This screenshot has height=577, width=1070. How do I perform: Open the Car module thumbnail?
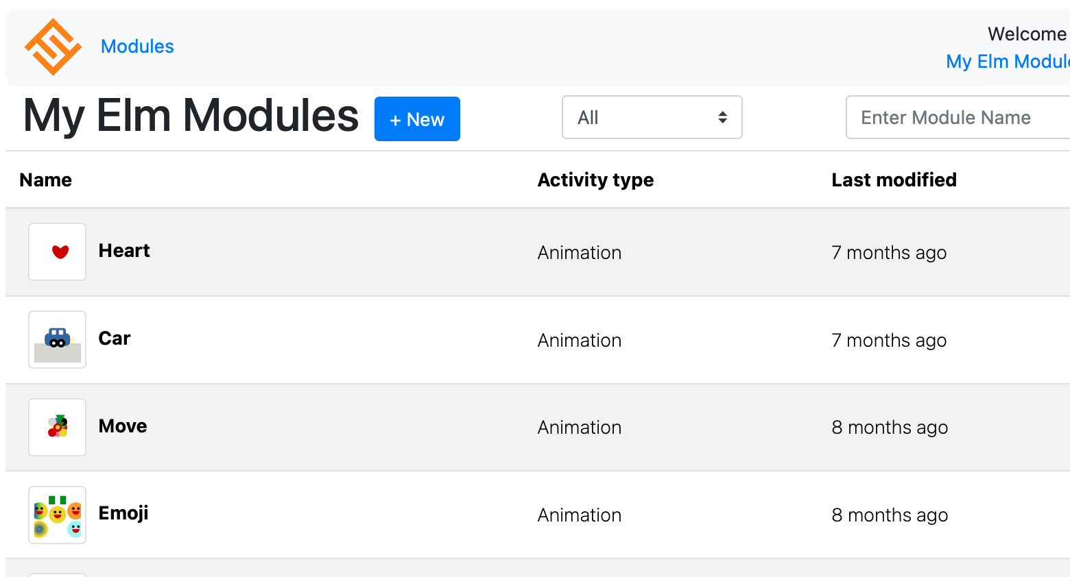tap(58, 340)
